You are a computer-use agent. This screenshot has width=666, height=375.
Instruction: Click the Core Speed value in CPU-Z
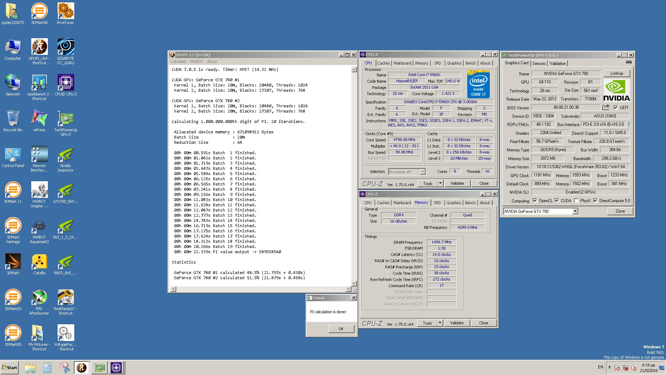click(404, 140)
